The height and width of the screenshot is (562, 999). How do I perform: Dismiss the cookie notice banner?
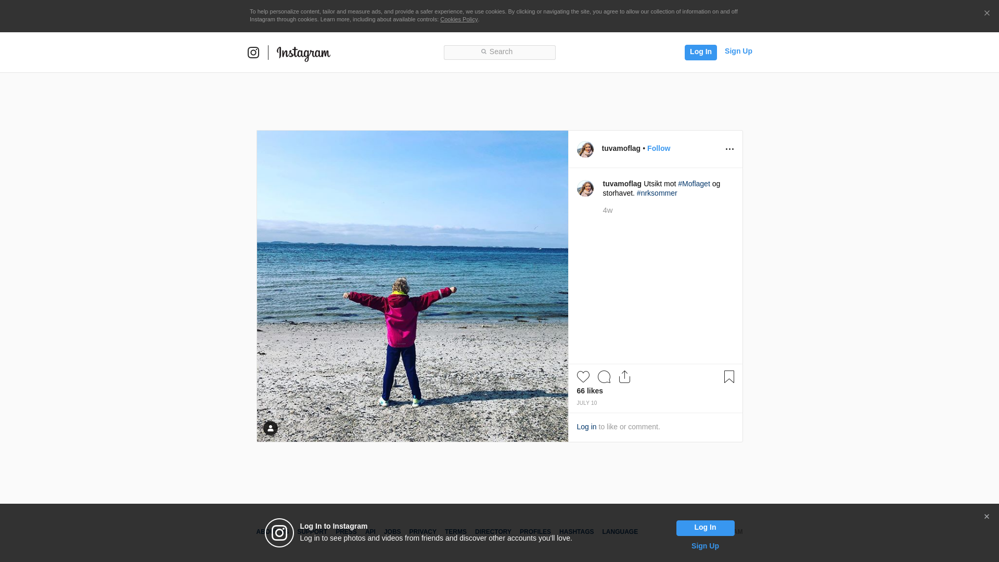coord(987,14)
